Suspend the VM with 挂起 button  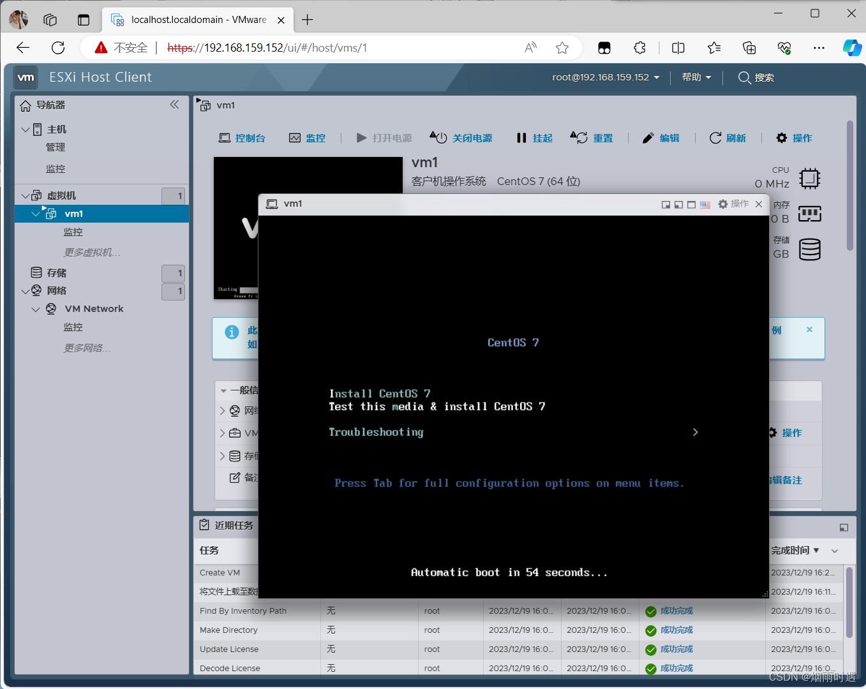pyautogui.click(x=534, y=138)
